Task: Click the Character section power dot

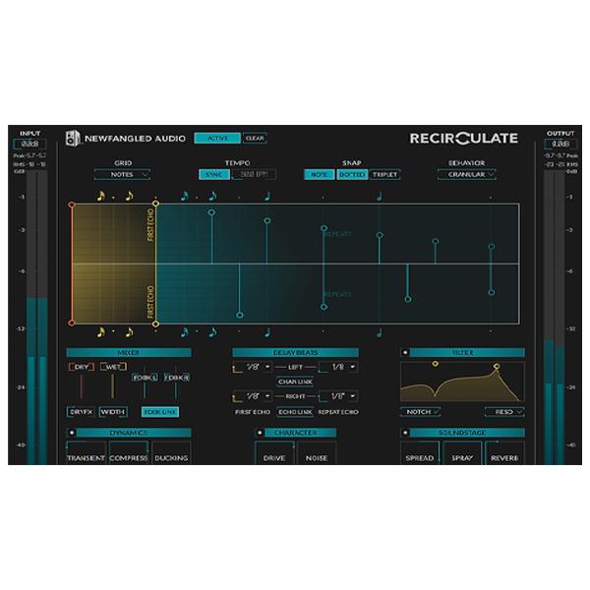Action: click(260, 432)
